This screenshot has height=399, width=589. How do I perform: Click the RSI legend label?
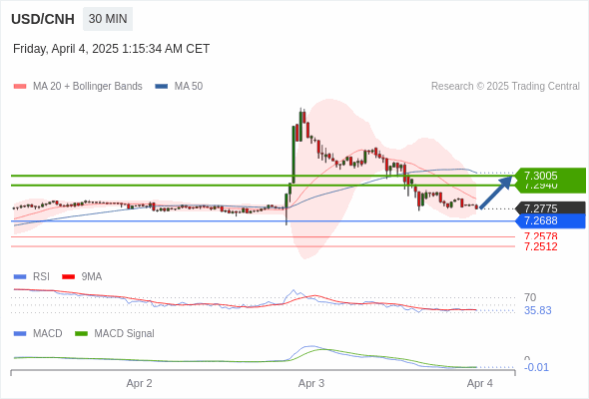pyautogui.click(x=41, y=277)
